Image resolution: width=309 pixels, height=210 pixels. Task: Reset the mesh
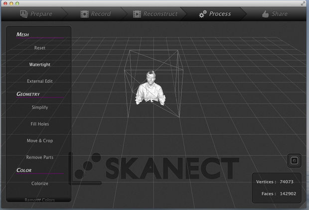tap(39, 48)
